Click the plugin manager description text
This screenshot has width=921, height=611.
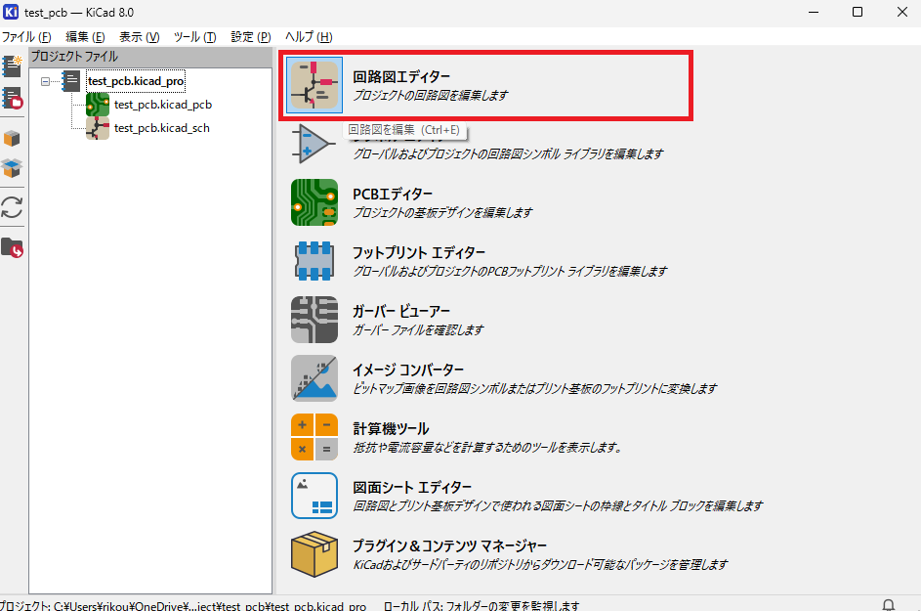pos(540,565)
